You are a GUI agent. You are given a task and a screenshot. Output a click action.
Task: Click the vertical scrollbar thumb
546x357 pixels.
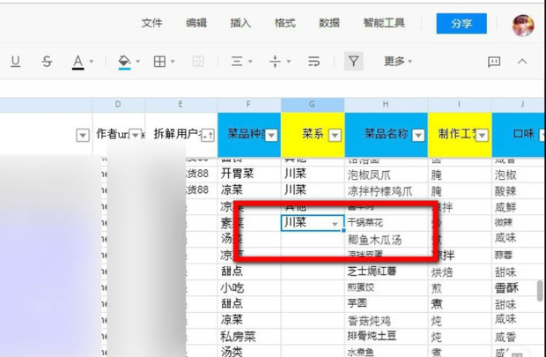point(540,290)
